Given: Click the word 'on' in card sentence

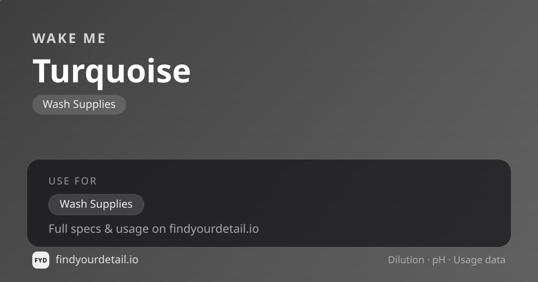Looking at the screenshot, I should pyautogui.click(x=159, y=230).
